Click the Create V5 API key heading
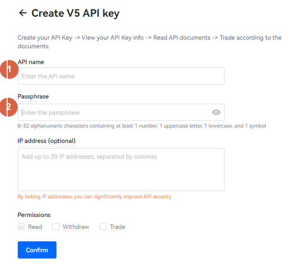Viewport: 307px width, 269px height. [75, 13]
